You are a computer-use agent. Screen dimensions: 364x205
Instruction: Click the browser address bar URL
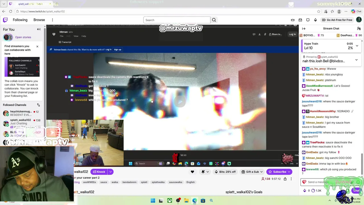pyautogui.click(x=43, y=11)
